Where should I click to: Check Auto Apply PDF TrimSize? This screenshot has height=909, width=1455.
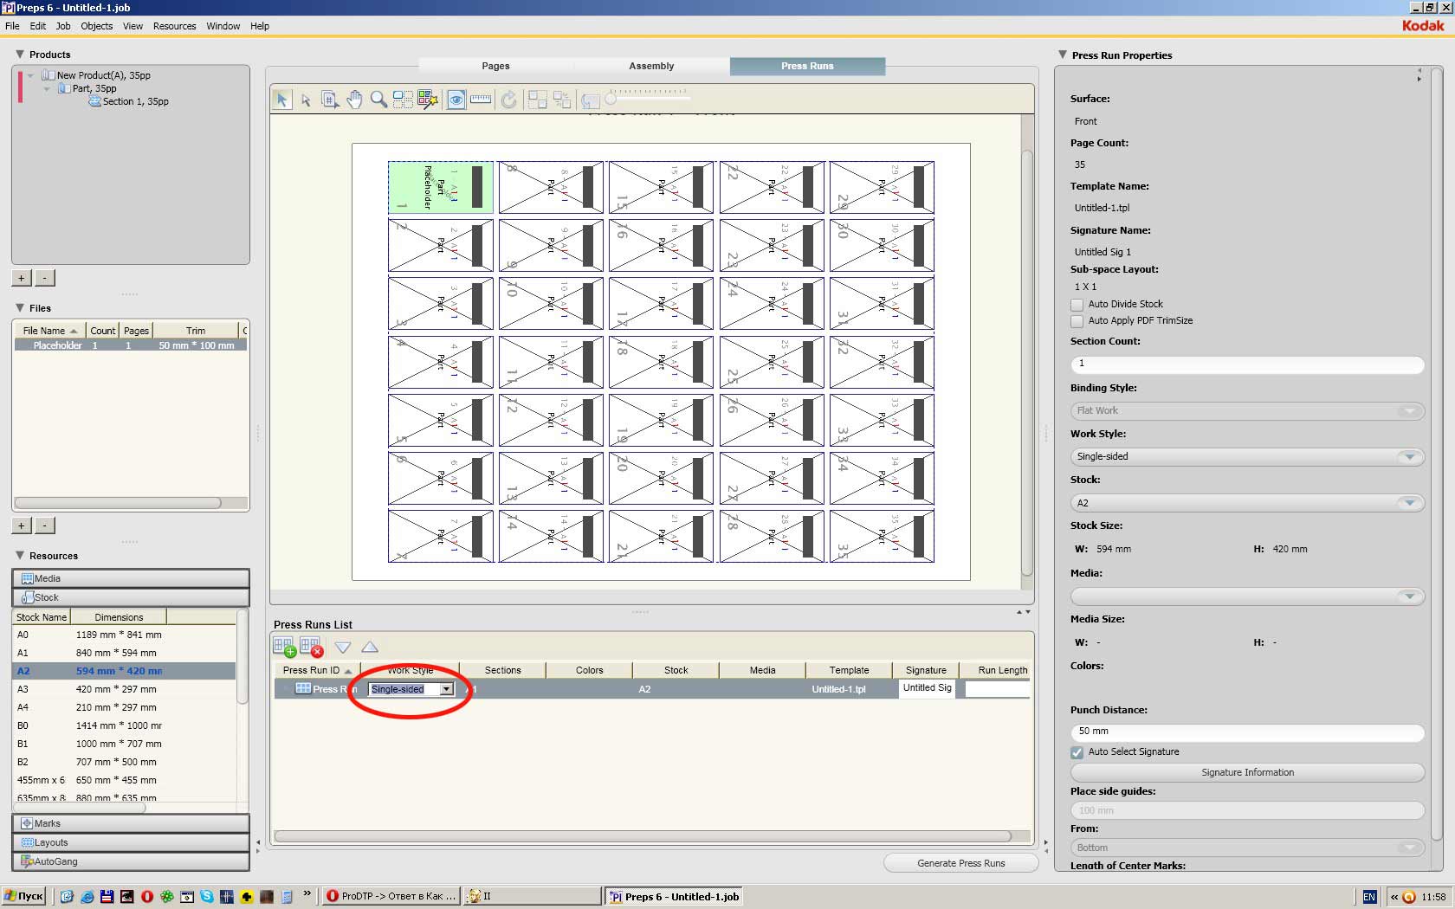(x=1077, y=321)
